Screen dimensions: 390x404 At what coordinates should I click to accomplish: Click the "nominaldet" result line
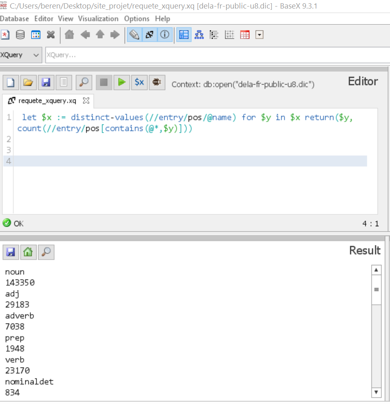(x=30, y=382)
